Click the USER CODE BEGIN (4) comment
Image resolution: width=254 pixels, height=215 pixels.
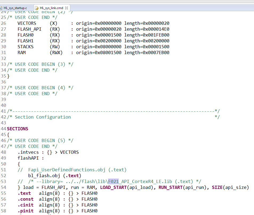[40, 88]
